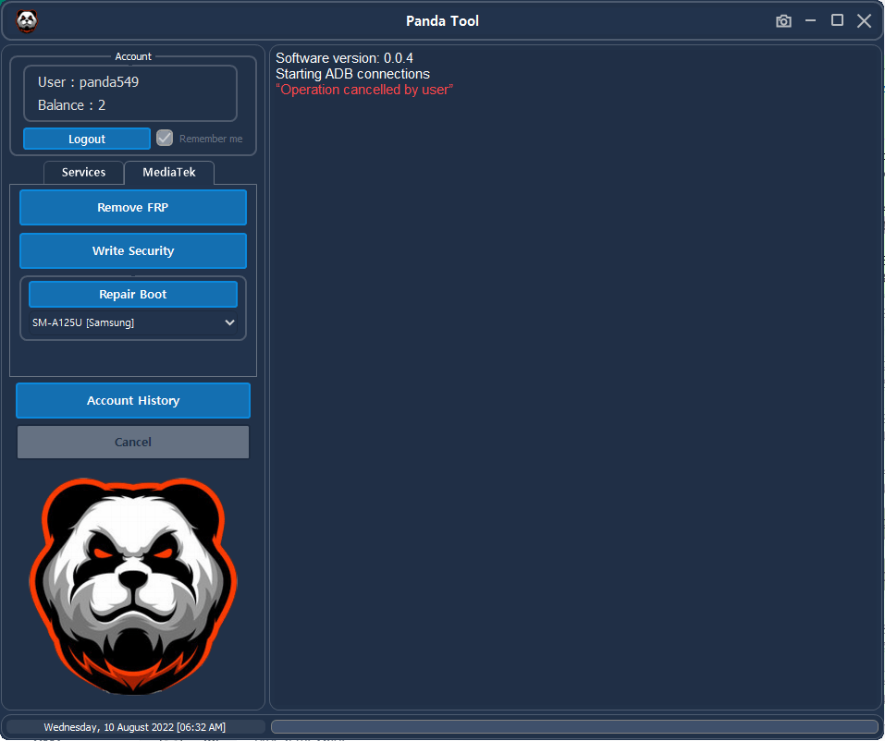The width and height of the screenshot is (885, 741).
Task: Click the large panda logo image
Action: pyautogui.click(x=132, y=586)
